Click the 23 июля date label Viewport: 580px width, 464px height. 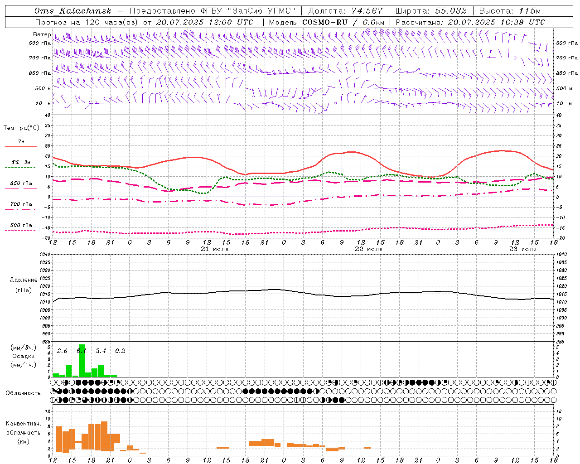(522, 249)
